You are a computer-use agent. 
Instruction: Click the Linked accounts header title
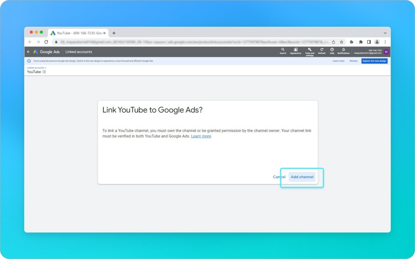(x=79, y=52)
